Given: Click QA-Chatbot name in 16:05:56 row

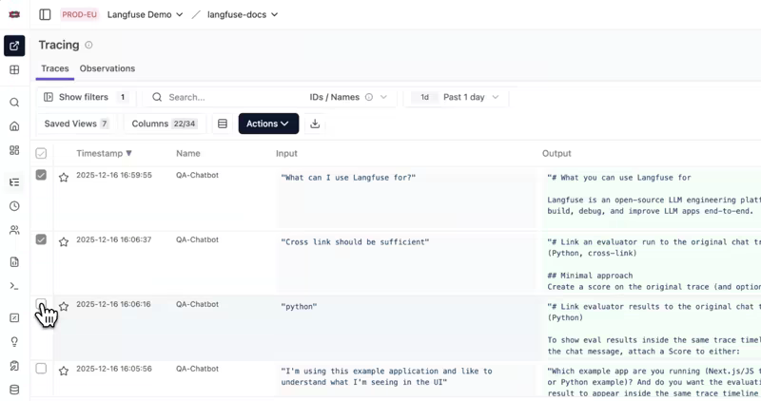Looking at the screenshot, I should (x=197, y=369).
